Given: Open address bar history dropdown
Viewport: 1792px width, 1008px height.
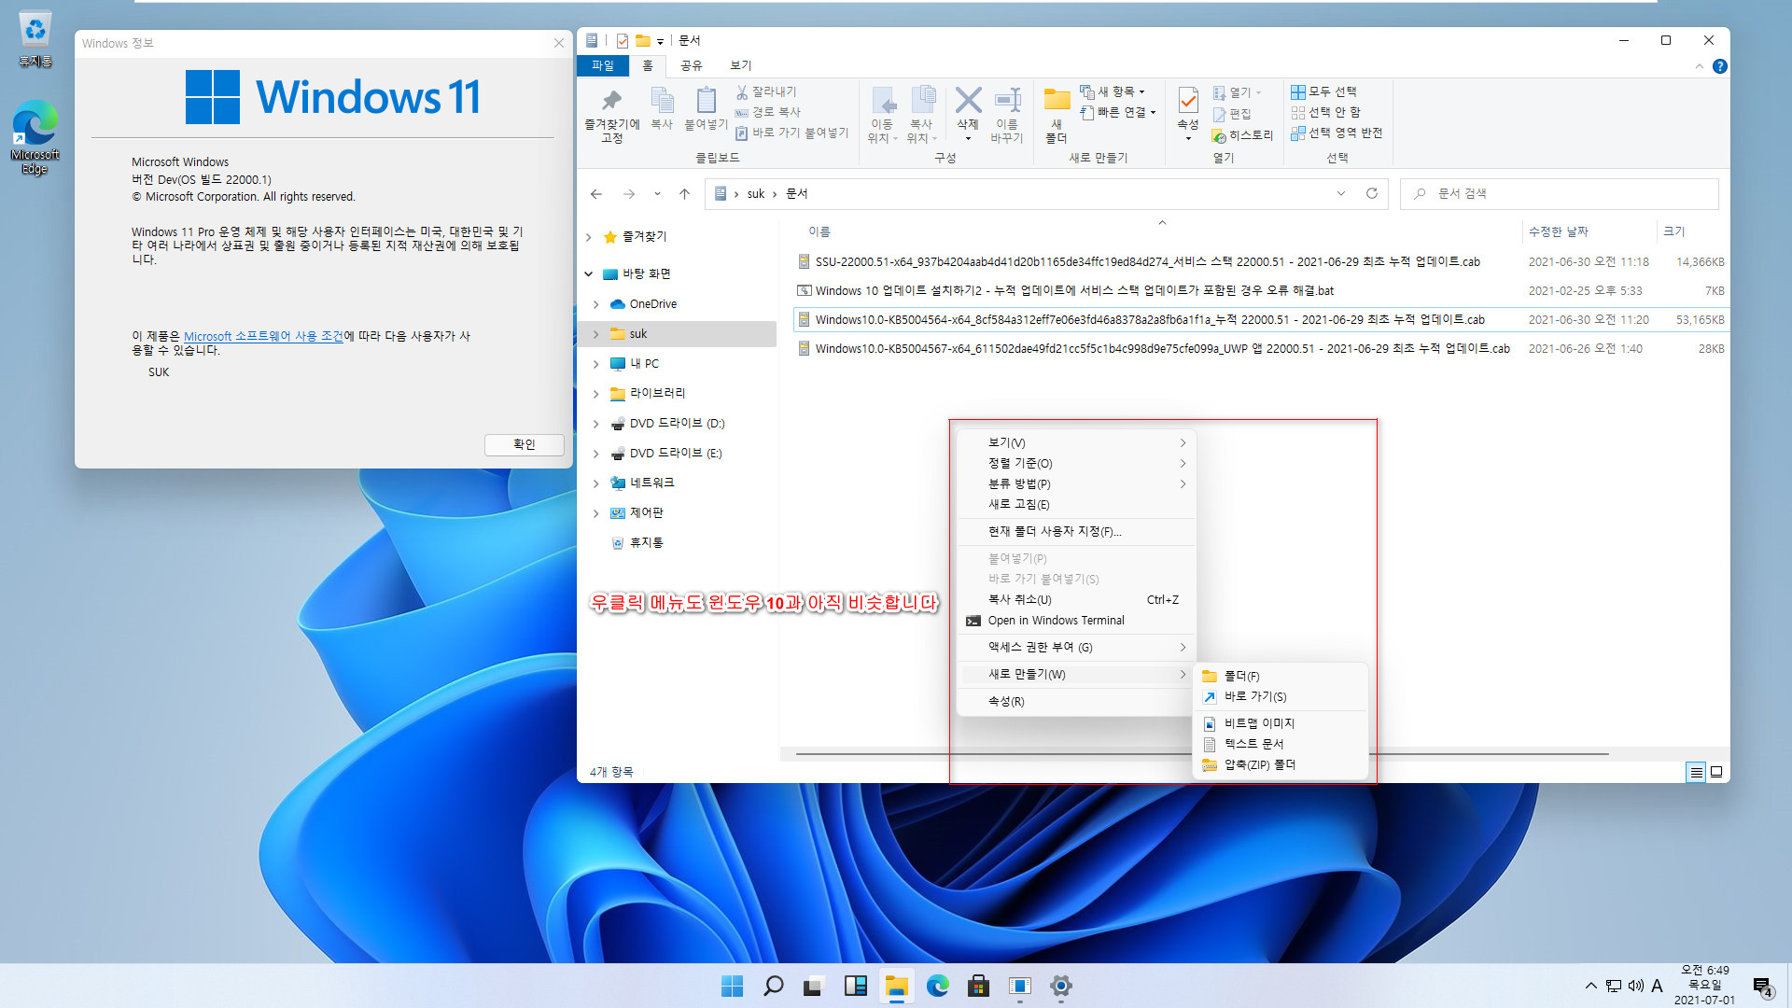Looking at the screenshot, I should (x=1341, y=193).
